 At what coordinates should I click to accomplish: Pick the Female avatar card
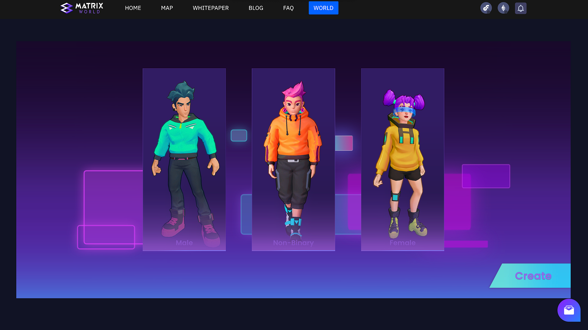402,159
